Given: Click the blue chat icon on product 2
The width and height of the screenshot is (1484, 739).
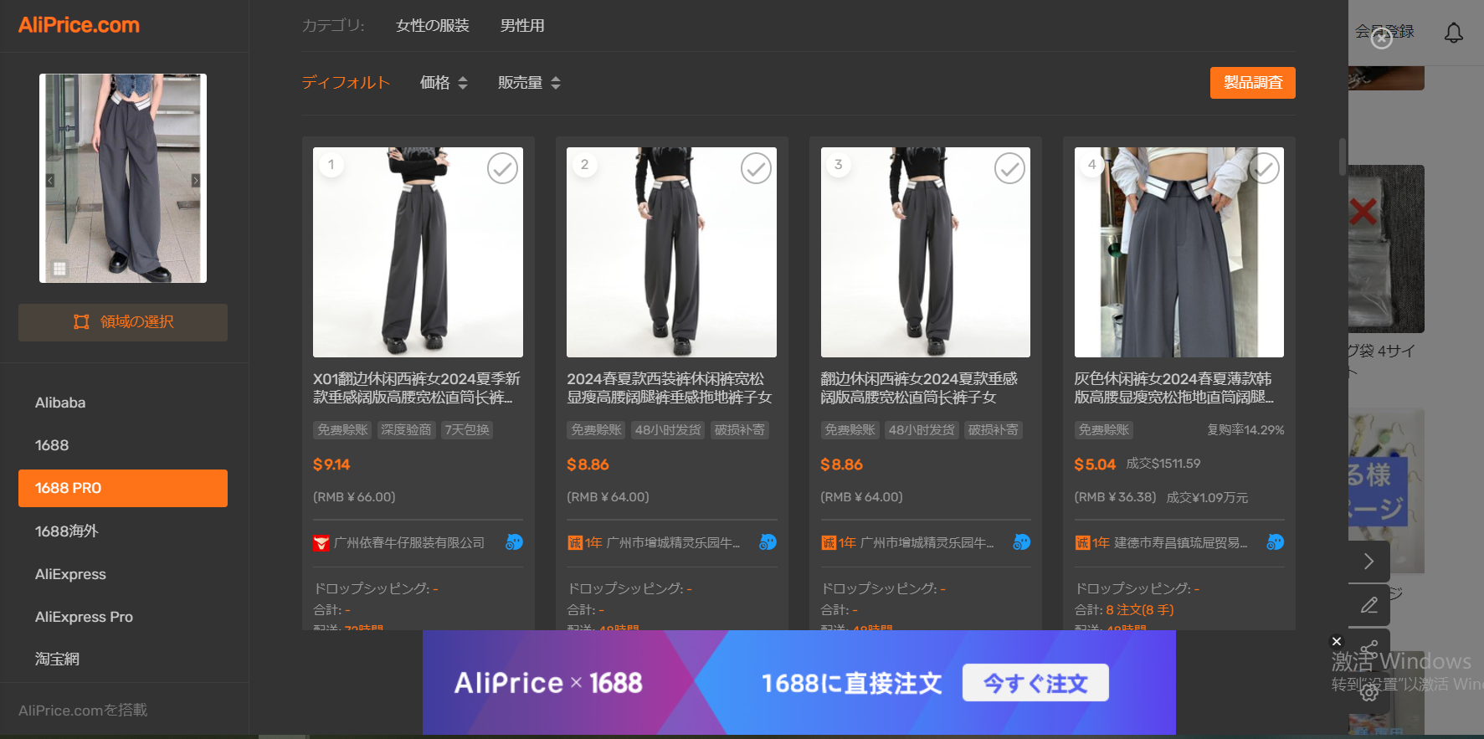Looking at the screenshot, I should click(x=768, y=542).
